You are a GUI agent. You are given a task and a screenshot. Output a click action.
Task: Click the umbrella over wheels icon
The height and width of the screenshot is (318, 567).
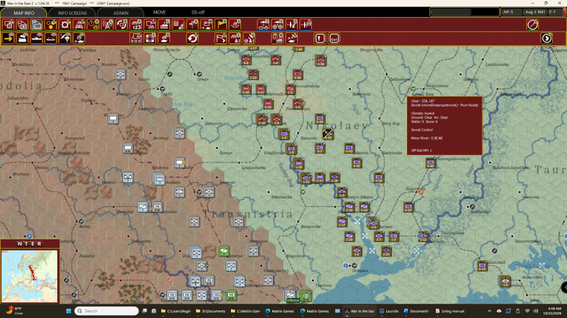[x=278, y=25]
